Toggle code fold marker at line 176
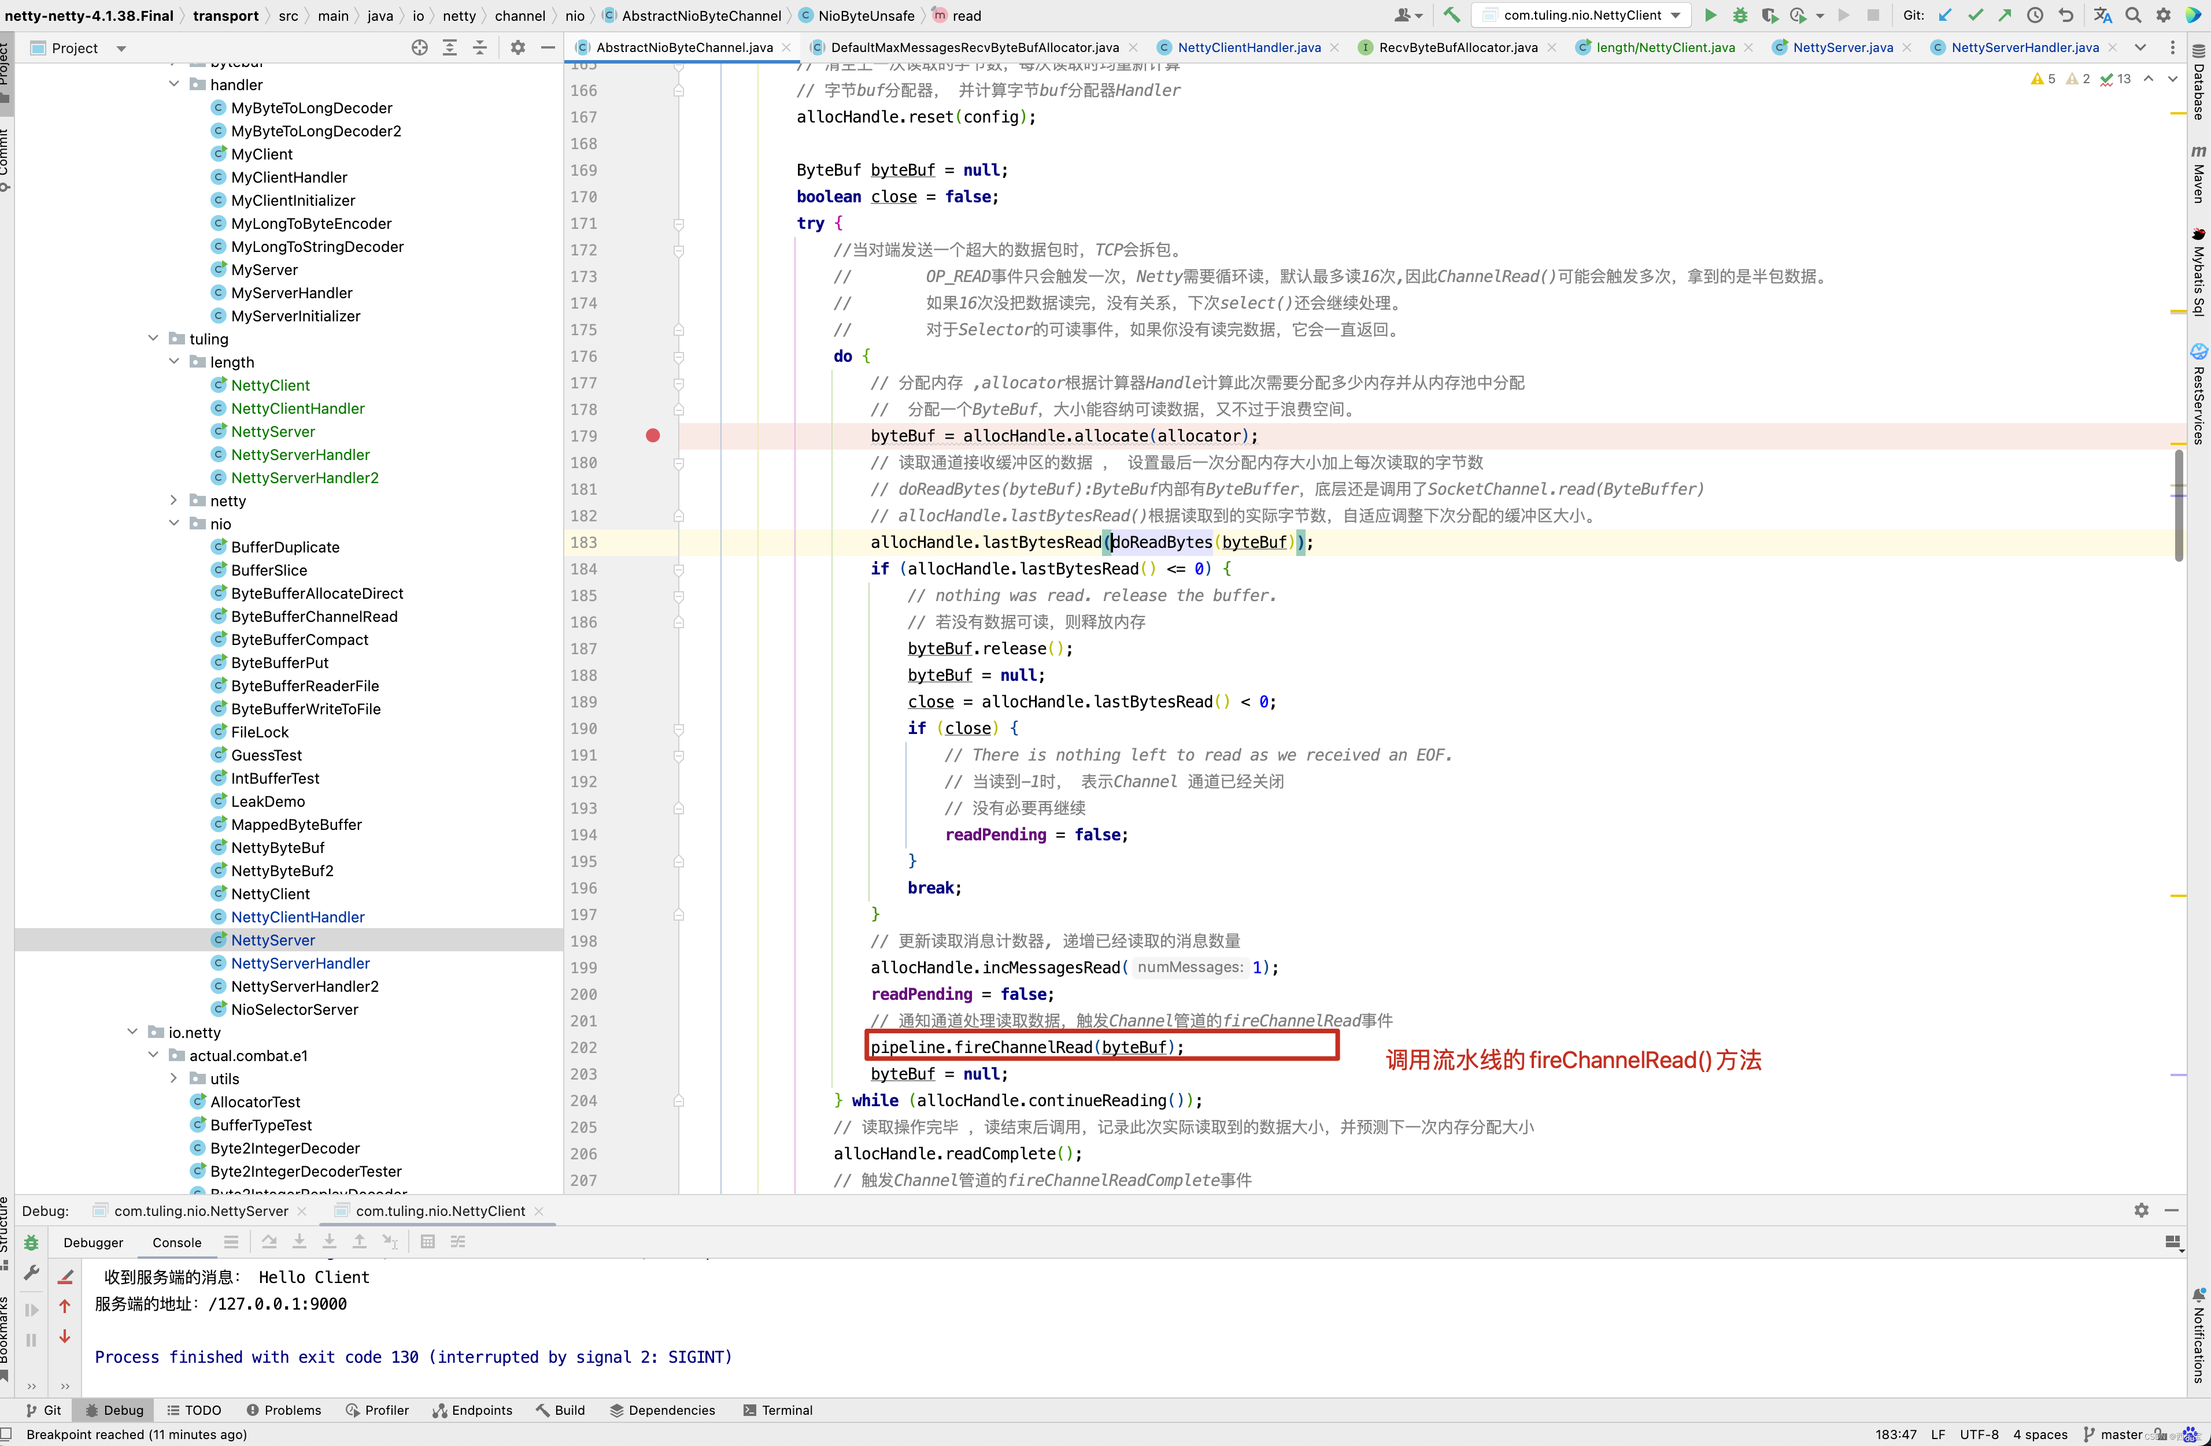Image resolution: width=2211 pixels, height=1446 pixels. click(x=679, y=357)
